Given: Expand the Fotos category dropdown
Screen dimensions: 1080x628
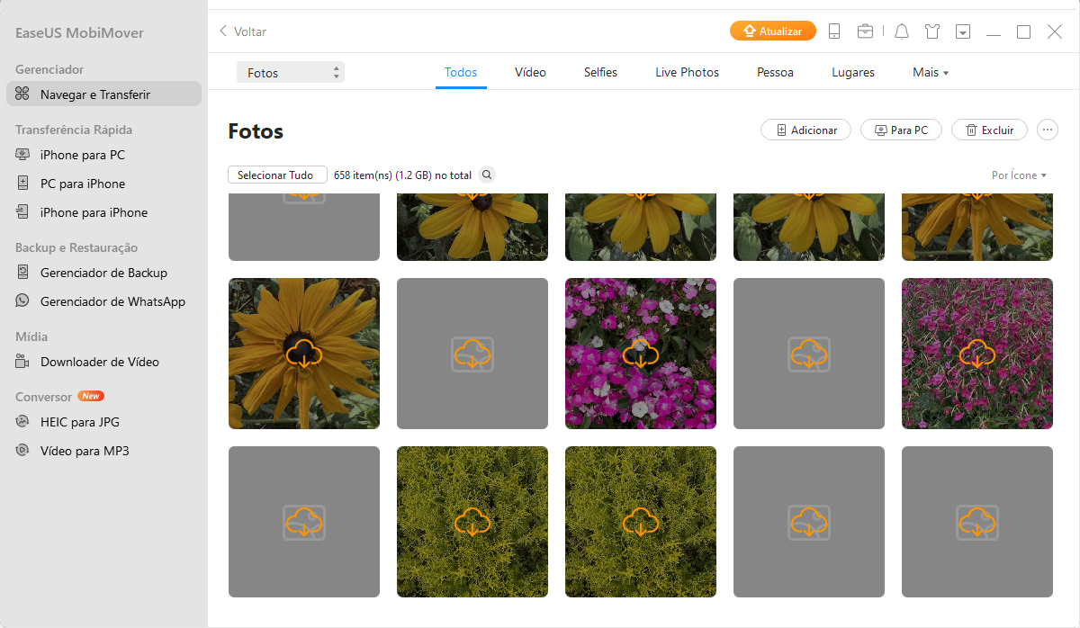Looking at the screenshot, I should [290, 73].
